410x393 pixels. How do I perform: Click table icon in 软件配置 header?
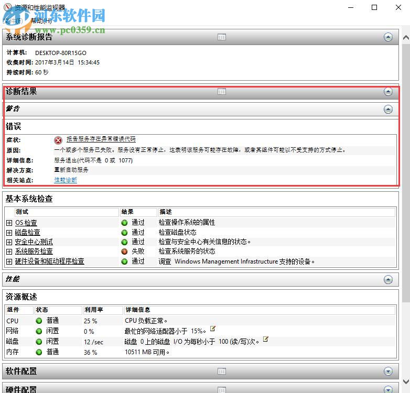(221, 371)
